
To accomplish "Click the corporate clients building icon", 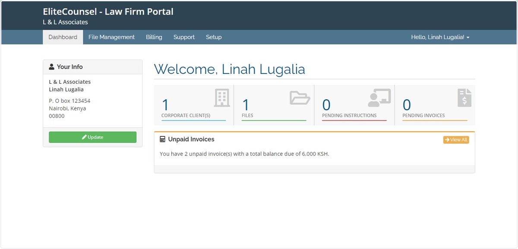I will (x=222, y=98).
